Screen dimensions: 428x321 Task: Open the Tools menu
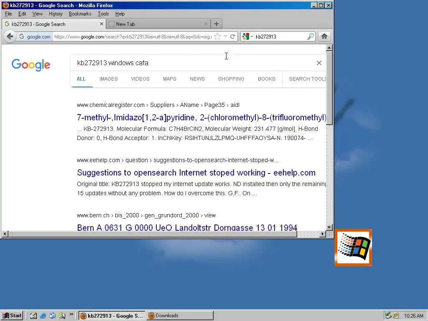103,14
